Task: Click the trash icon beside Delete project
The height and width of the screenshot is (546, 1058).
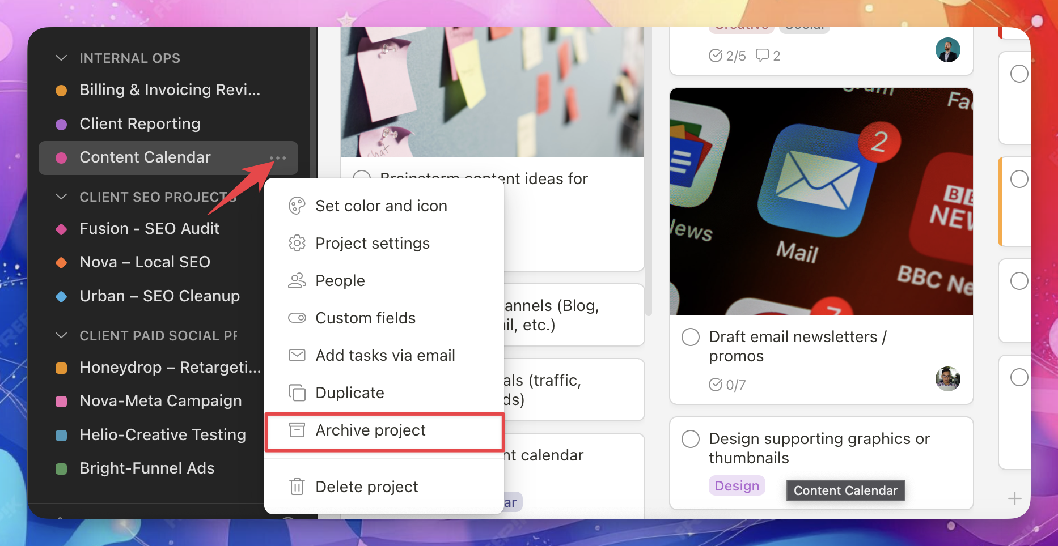Action: click(297, 487)
